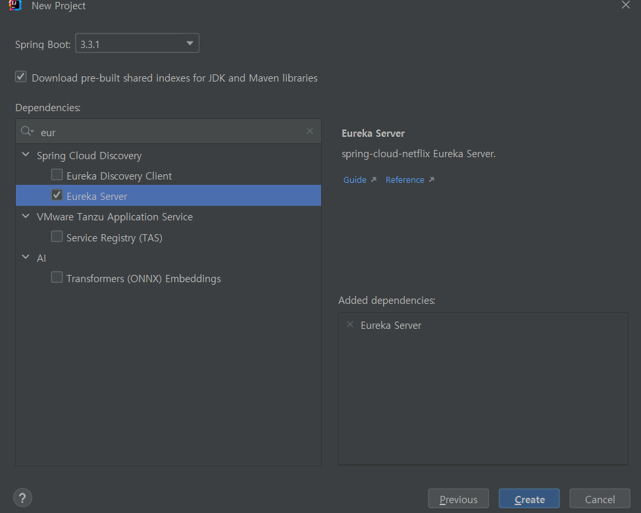
Task: Remove Eureka Server from added dependencies
Action: click(x=350, y=324)
